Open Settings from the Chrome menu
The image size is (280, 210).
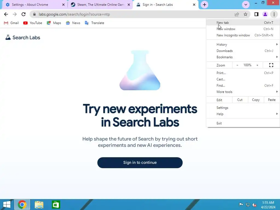coord(243,108)
